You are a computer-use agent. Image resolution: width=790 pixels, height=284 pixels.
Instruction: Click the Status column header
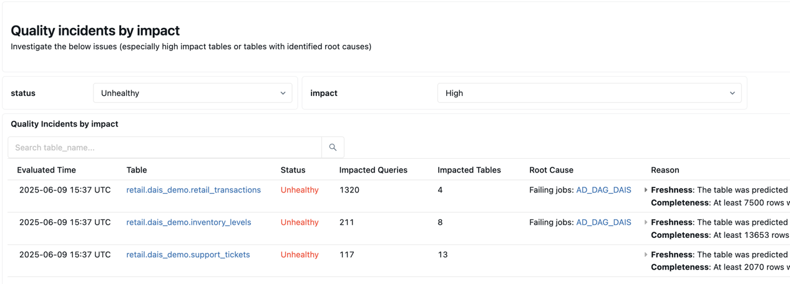[x=293, y=170]
